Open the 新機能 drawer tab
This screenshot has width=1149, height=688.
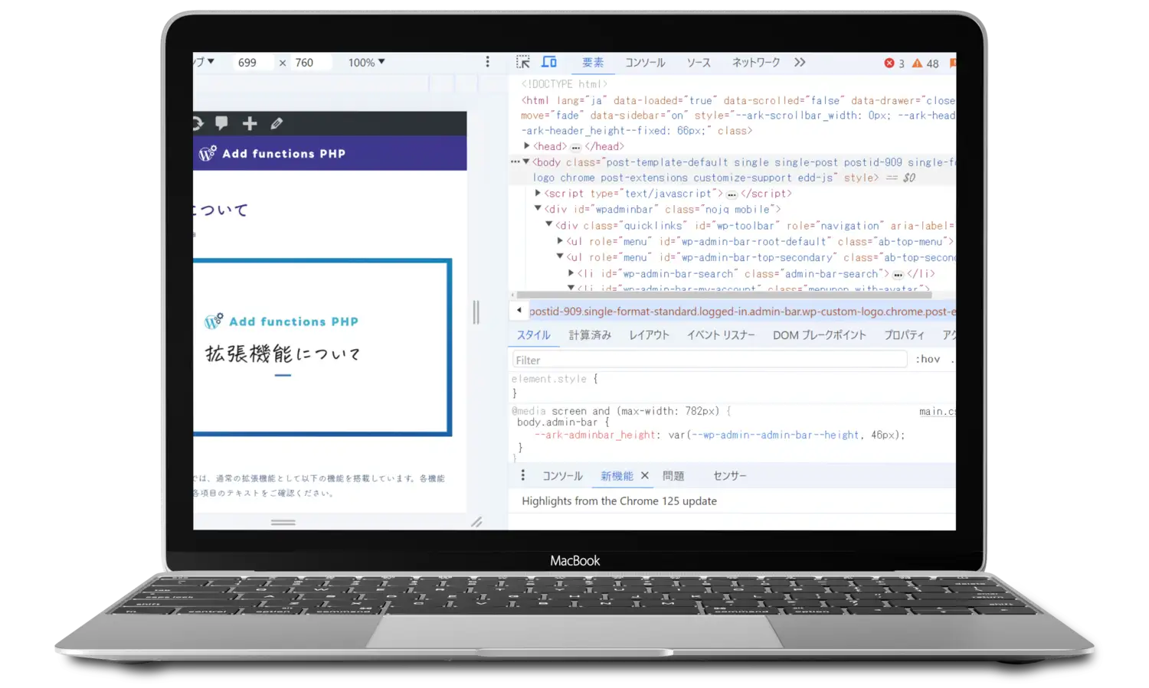pyautogui.click(x=617, y=476)
